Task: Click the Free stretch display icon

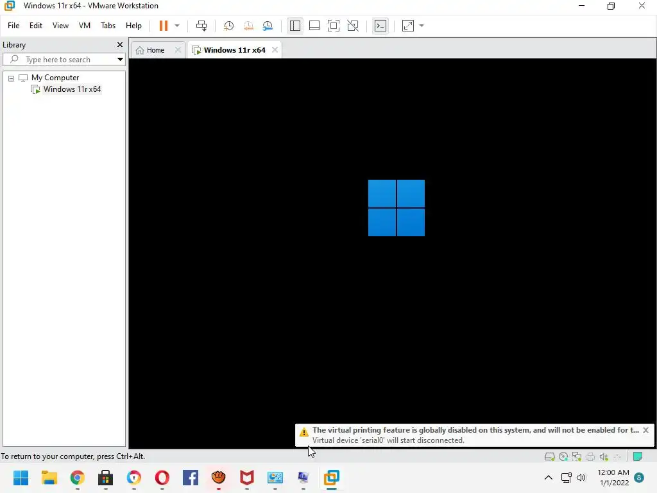Action: pyautogui.click(x=408, y=26)
